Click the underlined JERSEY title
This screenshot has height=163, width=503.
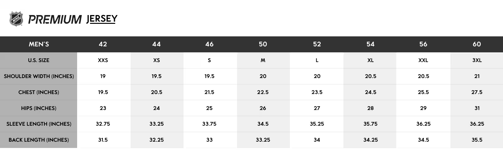click(102, 19)
